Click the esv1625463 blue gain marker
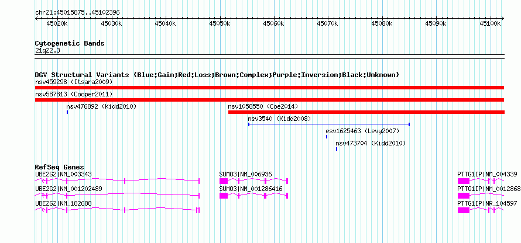 pyautogui.click(x=327, y=137)
